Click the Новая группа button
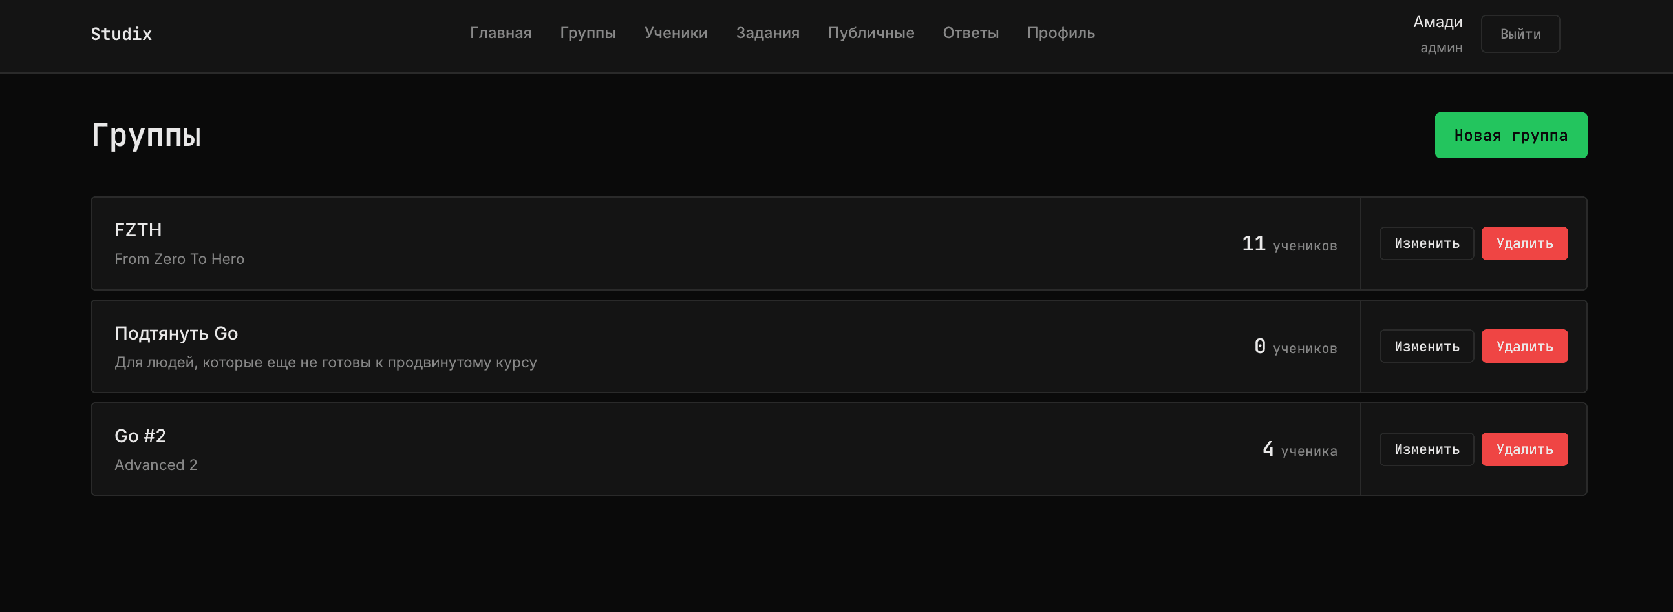The image size is (1673, 612). (1511, 136)
